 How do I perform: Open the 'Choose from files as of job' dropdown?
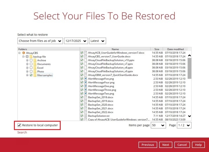pyautogui.click(x=40, y=41)
